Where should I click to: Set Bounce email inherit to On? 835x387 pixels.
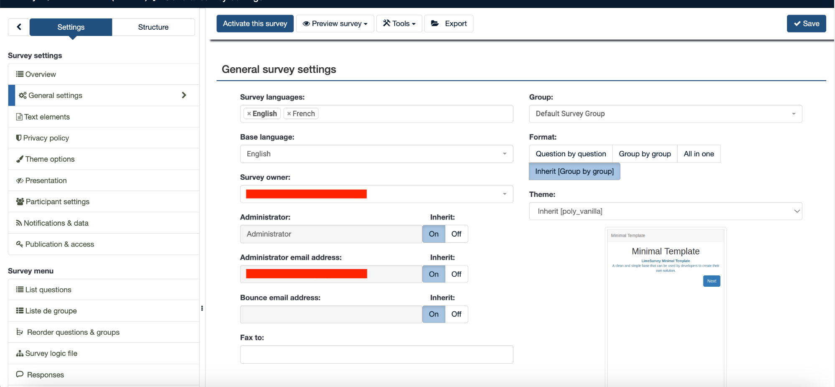click(434, 314)
